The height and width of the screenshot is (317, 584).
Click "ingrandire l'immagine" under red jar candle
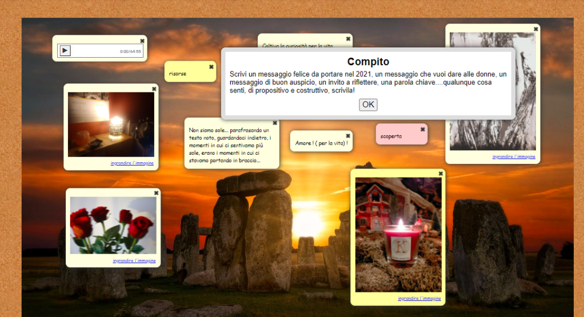(x=419, y=298)
